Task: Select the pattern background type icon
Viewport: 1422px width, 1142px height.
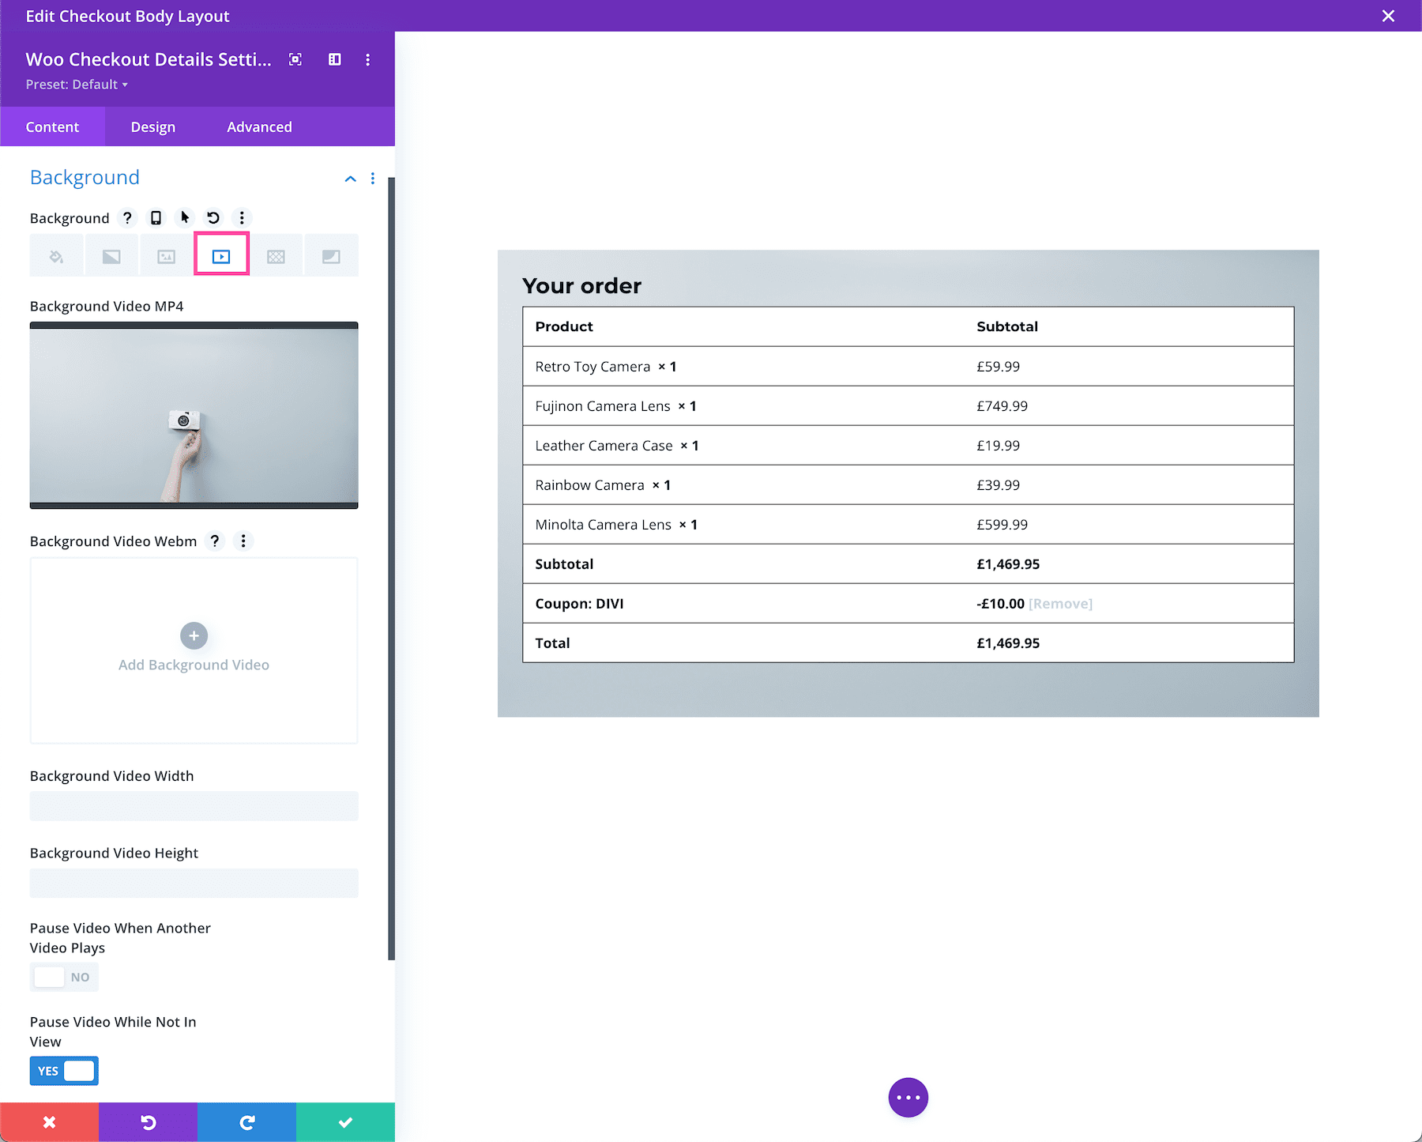Action: (276, 254)
